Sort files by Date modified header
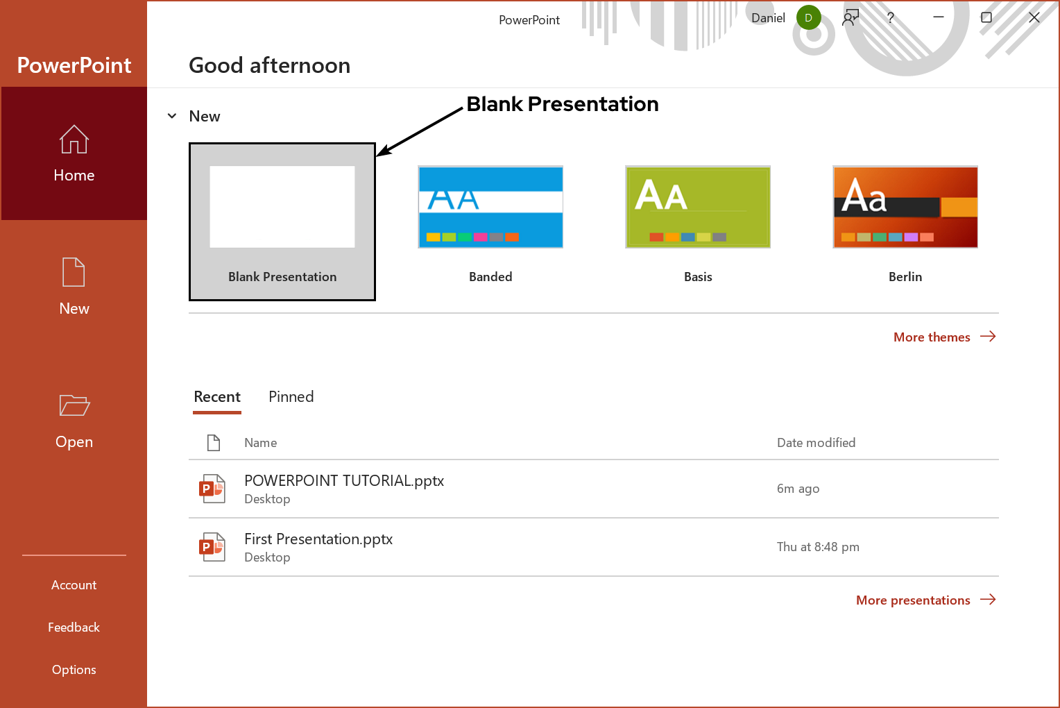This screenshot has height=708, width=1060. click(x=816, y=443)
